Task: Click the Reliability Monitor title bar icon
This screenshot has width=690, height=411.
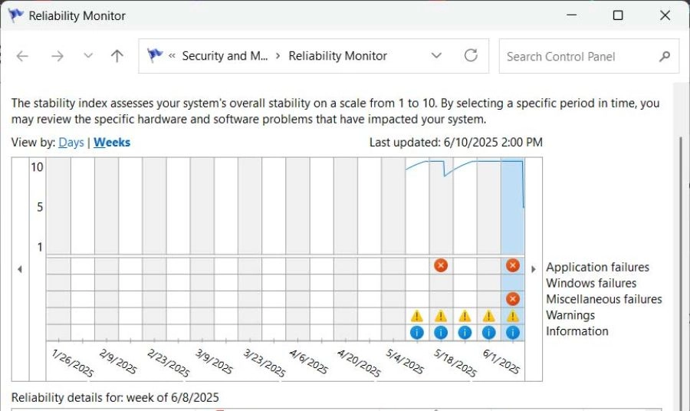Action: pyautogui.click(x=15, y=15)
